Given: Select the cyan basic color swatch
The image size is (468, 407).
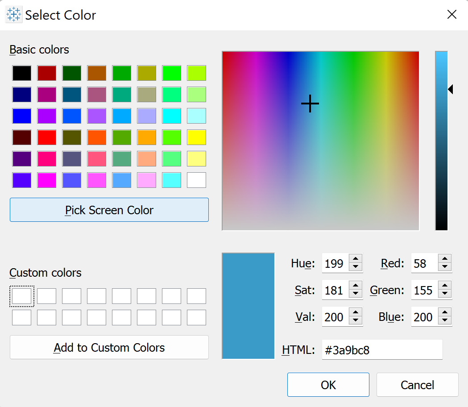Looking at the screenshot, I should 172,116.
